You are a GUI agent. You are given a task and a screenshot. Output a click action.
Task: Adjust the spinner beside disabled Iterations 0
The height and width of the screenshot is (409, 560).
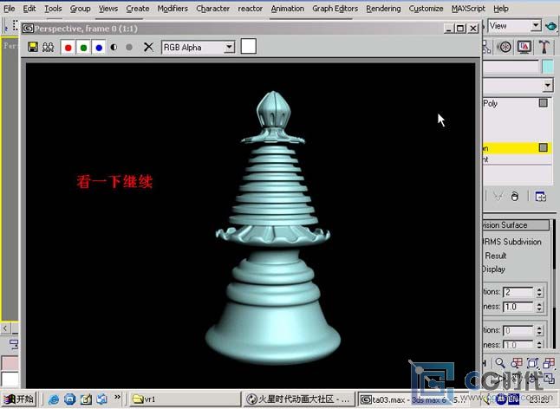tap(539, 330)
